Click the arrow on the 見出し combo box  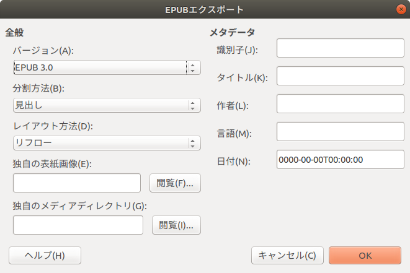coord(193,105)
